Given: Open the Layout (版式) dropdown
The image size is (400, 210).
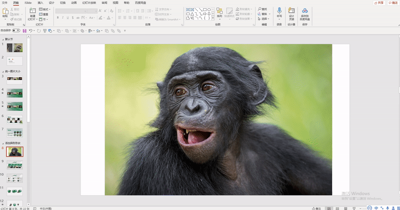Looking at the screenshot, I should point(45,9).
